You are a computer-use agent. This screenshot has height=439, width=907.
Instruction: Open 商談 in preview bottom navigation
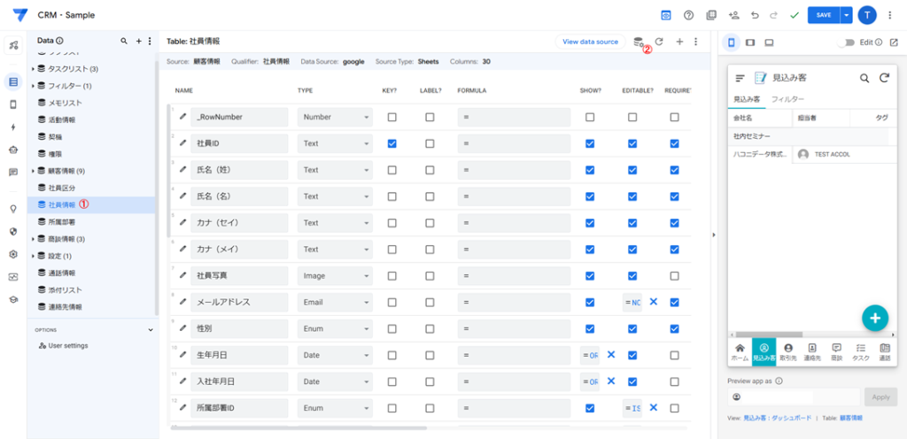[x=836, y=351]
